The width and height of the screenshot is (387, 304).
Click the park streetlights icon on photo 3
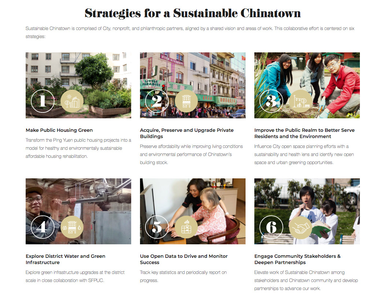(x=301, y=101)
